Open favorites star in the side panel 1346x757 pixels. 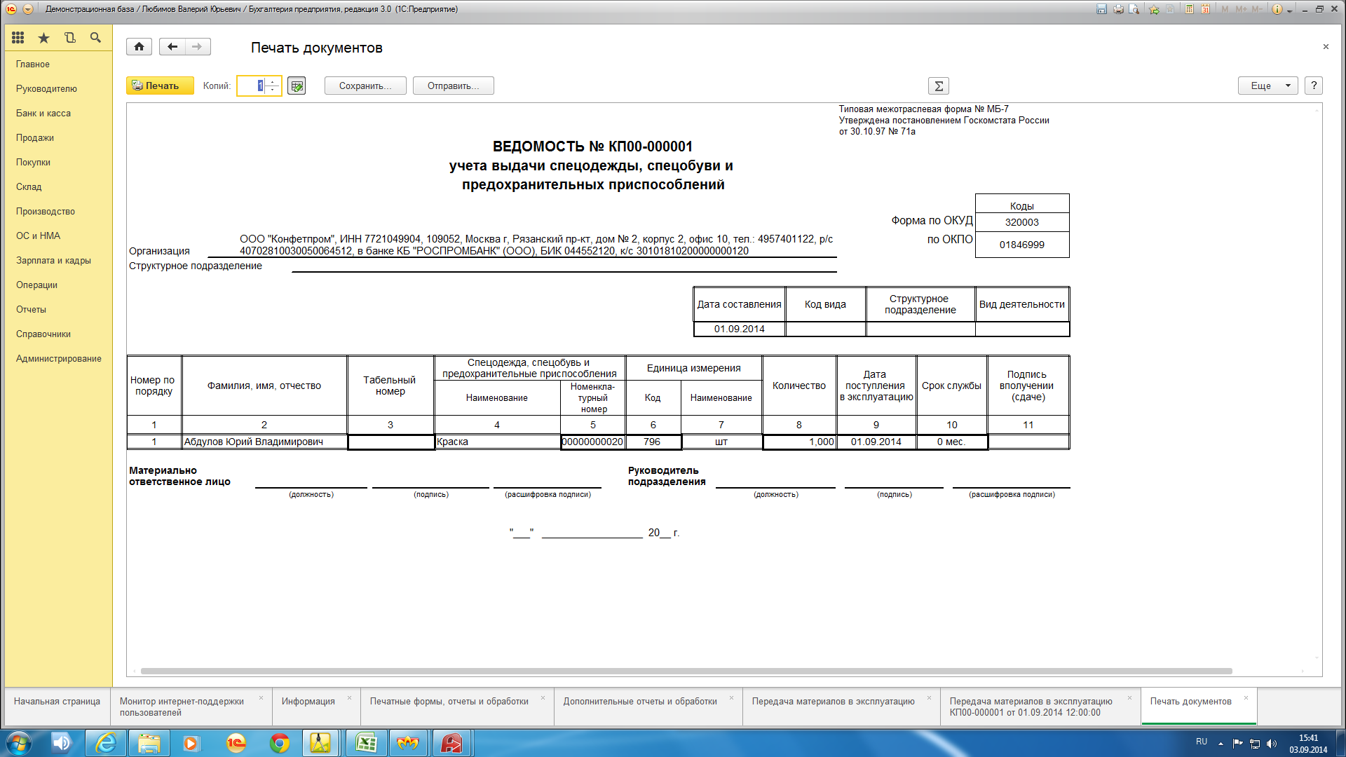coord(44,38)
